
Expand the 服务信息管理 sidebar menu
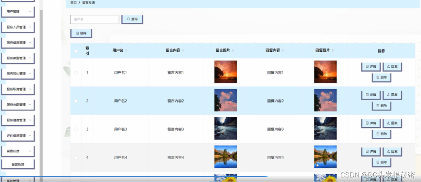click(x=18, y=43)
